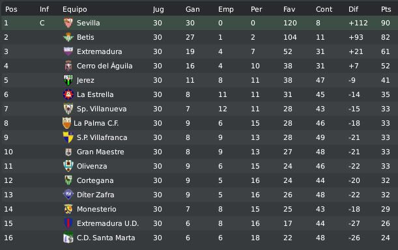Open Cerro del Águila team link

[x=105, y=66]
